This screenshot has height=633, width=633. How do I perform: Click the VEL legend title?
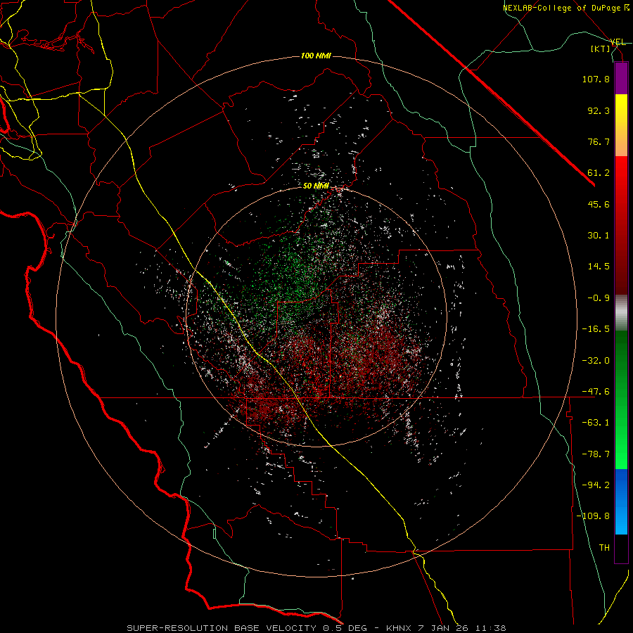coord(618,42)
